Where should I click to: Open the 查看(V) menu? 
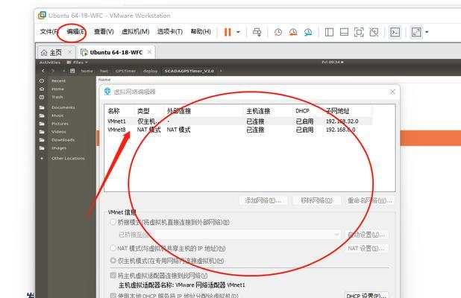(104, 31)
